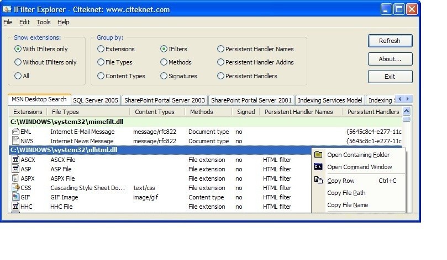Screen dimensions: 447x260
Task: Click the EML file type icon
Action: point(15,132)
